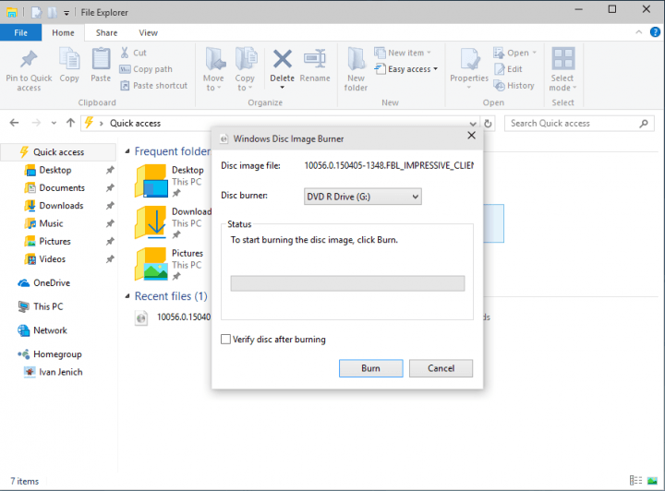Click the burn progress bar
The image size is (665, 491).
coord(347,283)
